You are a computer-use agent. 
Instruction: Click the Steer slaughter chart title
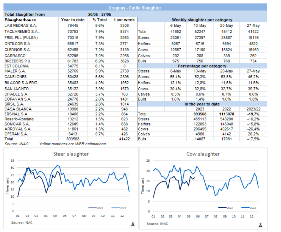[x=70, y=154]
